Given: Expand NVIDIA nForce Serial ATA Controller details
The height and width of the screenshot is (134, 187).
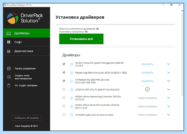Looking at the screenshot, I should 169,106.
